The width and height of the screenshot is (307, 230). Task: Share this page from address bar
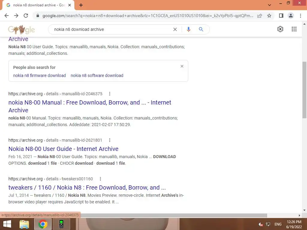[260, 16]
